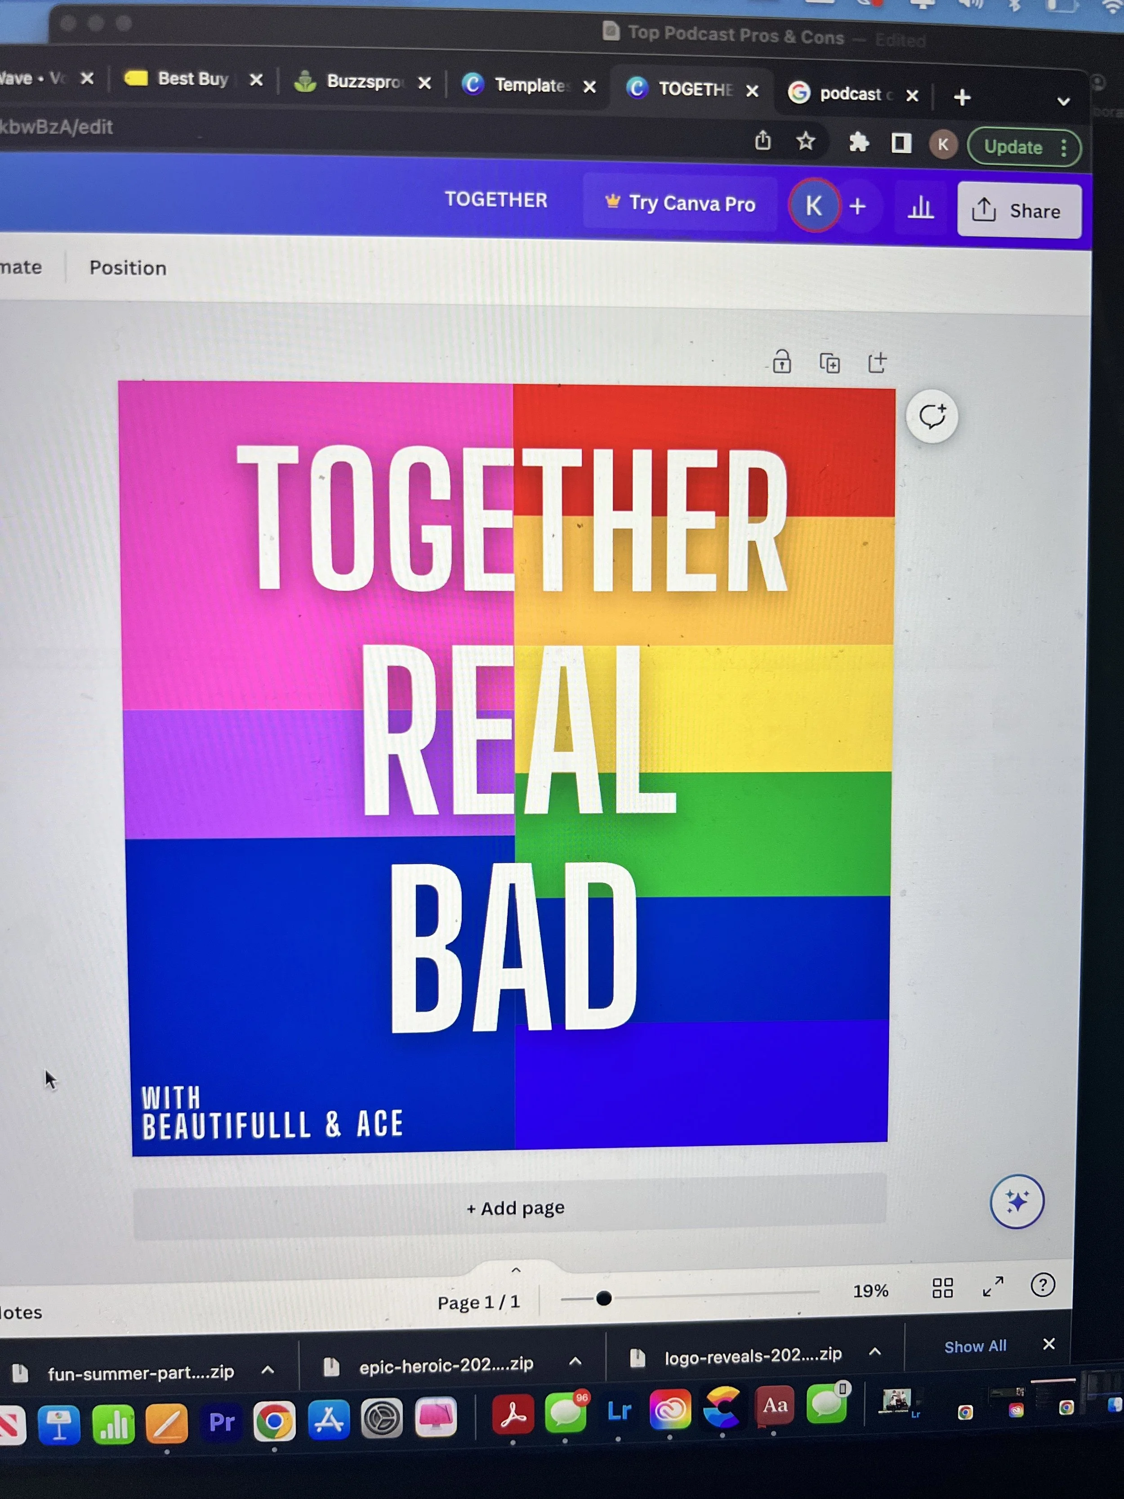Open Chrome extensions puzzle icon
The height and width of the screenshot is (1499, 1124).
tap(858, 142)
